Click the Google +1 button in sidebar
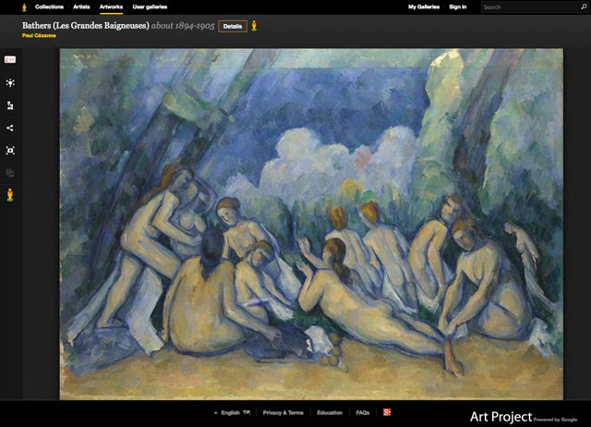 pos(10,59)
